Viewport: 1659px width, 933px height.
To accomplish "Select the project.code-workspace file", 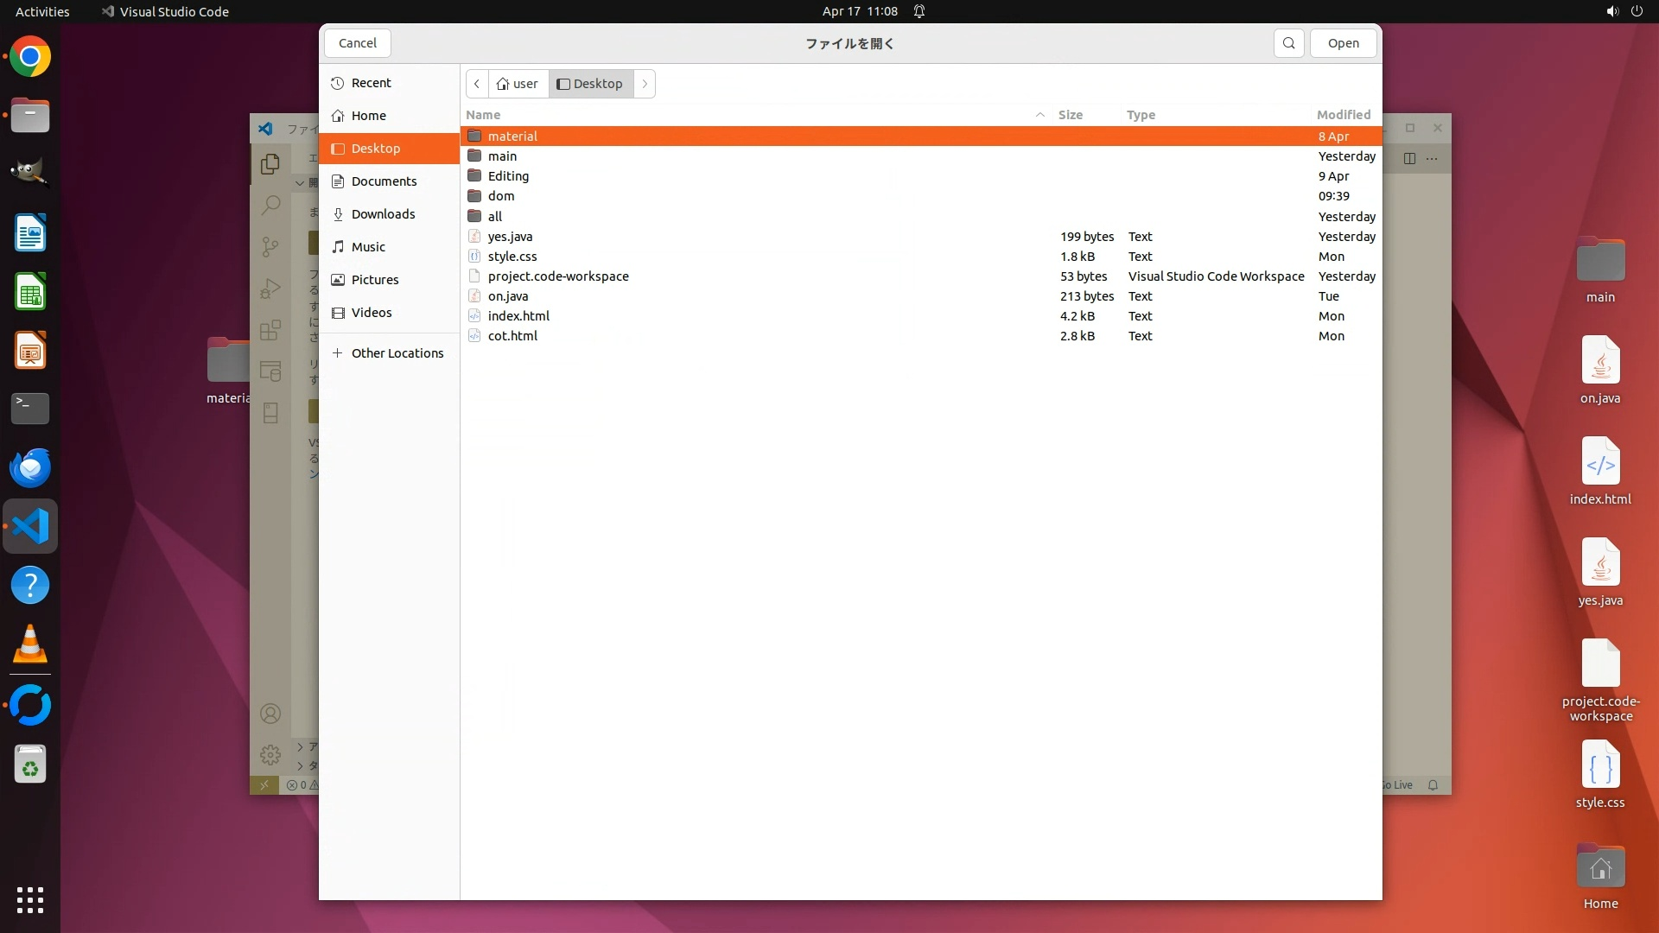I will click(x=558, y=276).
